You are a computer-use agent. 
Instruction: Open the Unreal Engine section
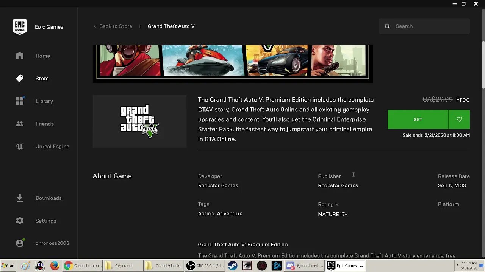[52, 147]
